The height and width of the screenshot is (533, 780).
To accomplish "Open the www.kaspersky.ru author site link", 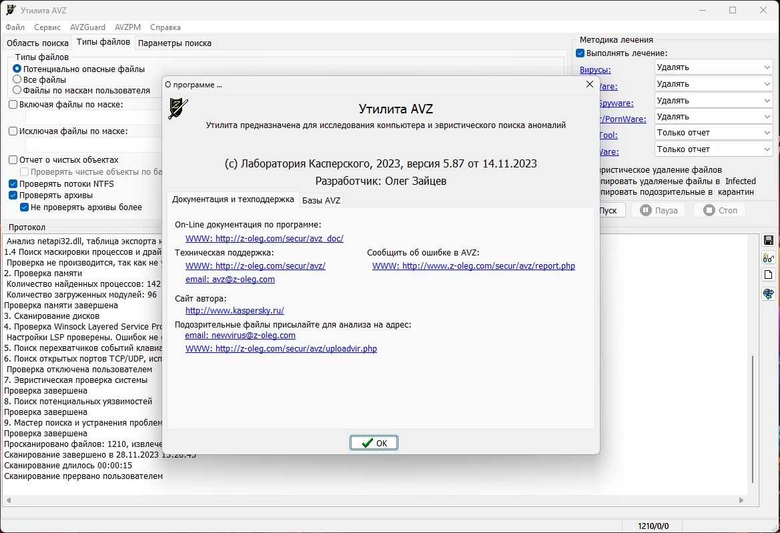I will point(235,310).
